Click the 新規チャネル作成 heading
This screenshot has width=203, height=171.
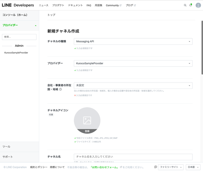click(x=63, y=31)
